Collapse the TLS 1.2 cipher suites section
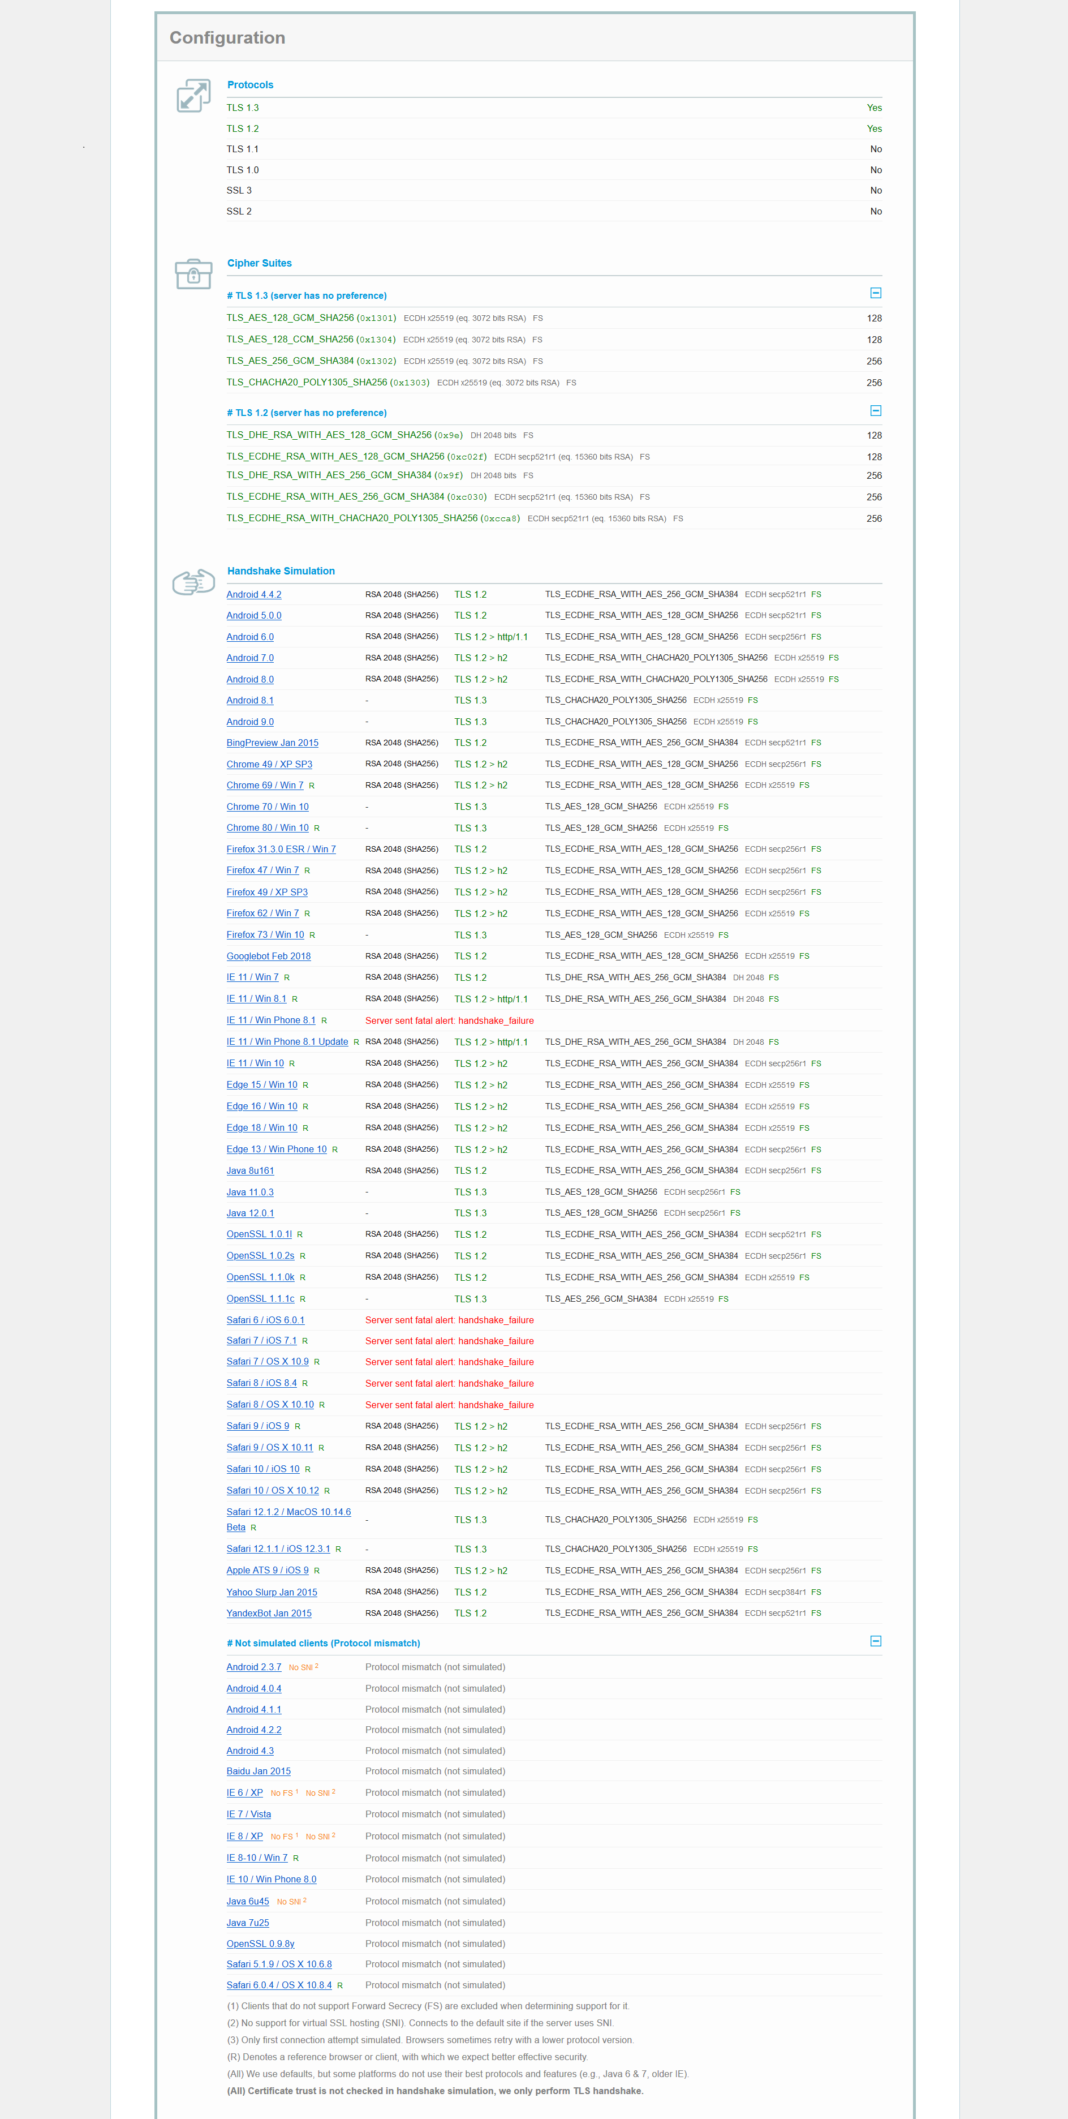This screenshot has width=1068, height=2119. point(875,410)
